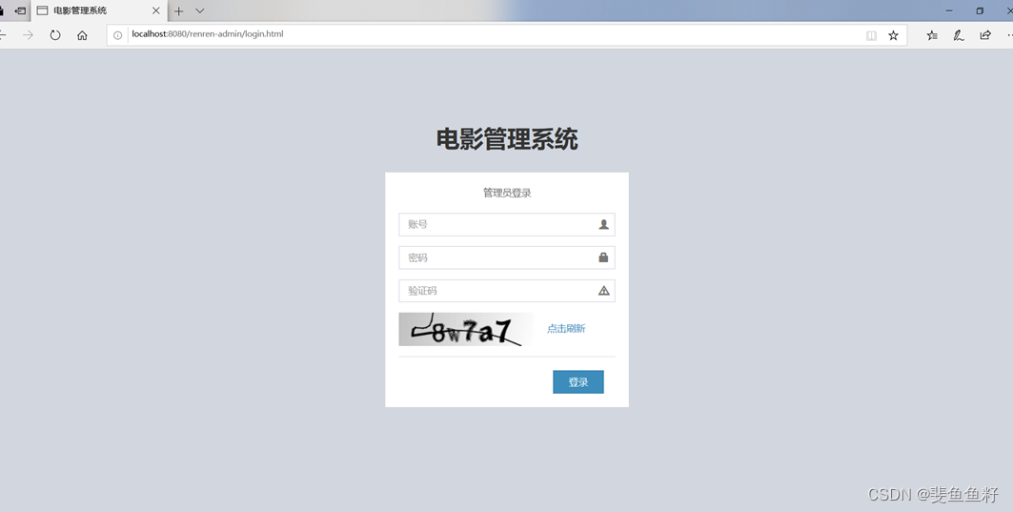Click the 管理员登录 form title
The height and width of the screenshot is (512, 1013).
[x=507, y=193]
